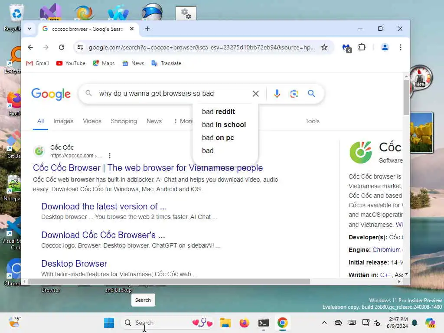Reload the Google search page
The height and width of the screenshot is (333, 444).
tap(62, 47)
